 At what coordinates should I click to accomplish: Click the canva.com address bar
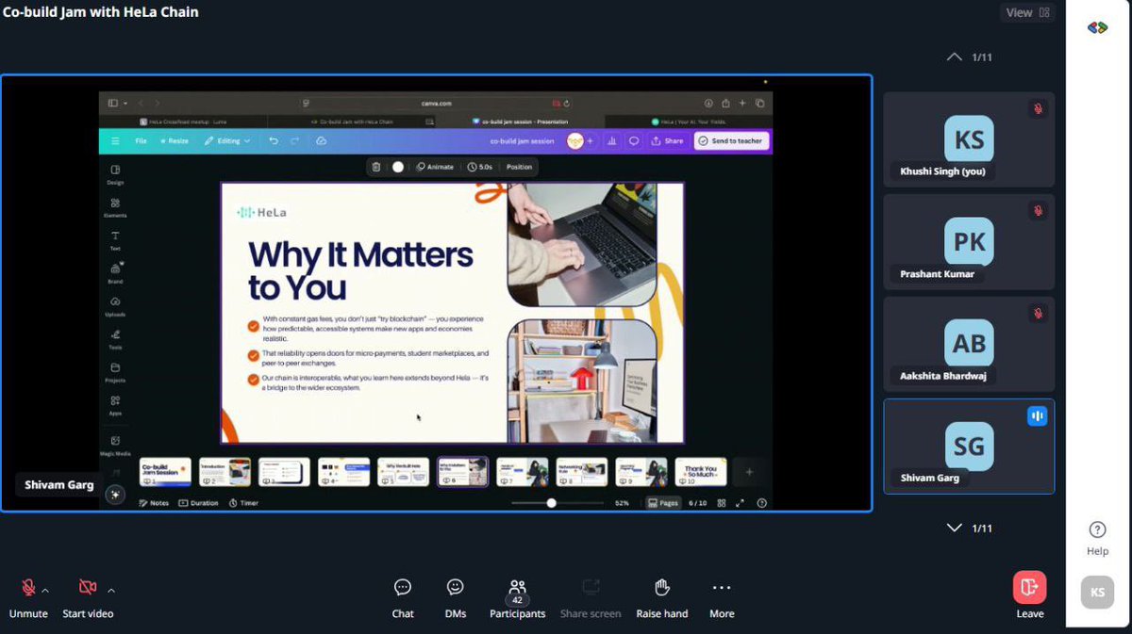tap(436, 103)
